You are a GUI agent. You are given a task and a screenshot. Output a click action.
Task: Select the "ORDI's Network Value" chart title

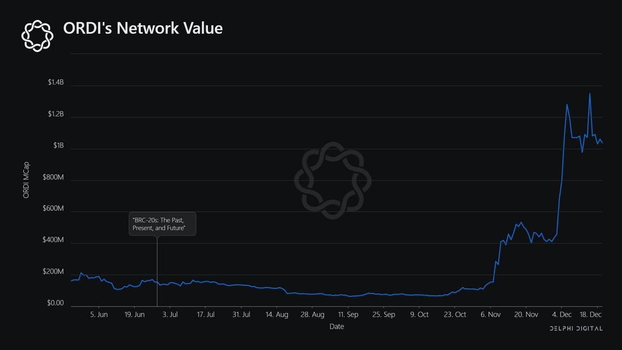pyautogui.click(x=143, y=29)
